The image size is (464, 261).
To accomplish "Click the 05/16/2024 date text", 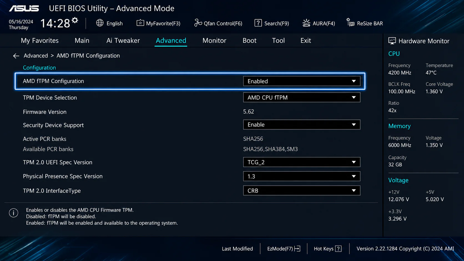I will [21, 22].
